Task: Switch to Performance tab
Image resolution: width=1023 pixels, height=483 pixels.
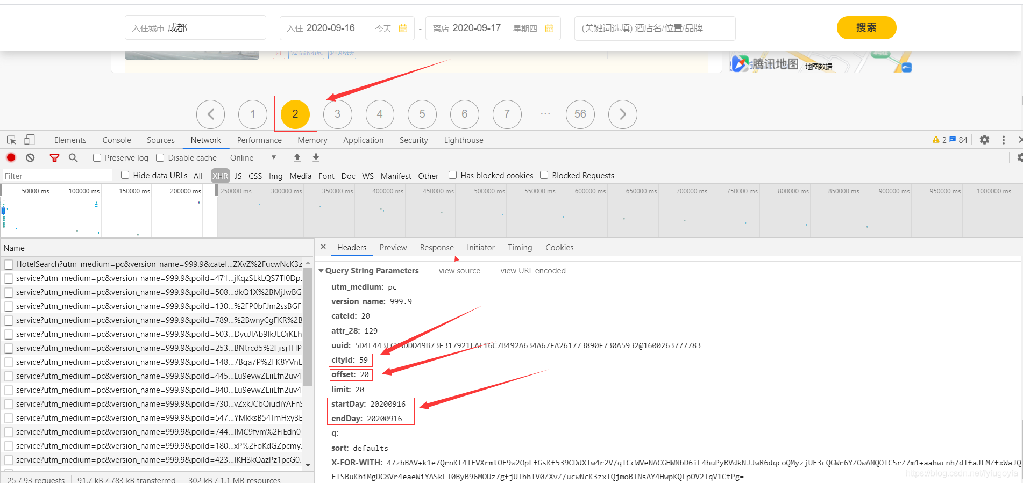Action: coord(259,140)
